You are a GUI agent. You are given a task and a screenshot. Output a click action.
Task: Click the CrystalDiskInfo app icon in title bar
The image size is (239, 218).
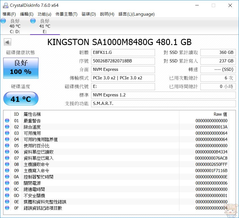[5, 5]
